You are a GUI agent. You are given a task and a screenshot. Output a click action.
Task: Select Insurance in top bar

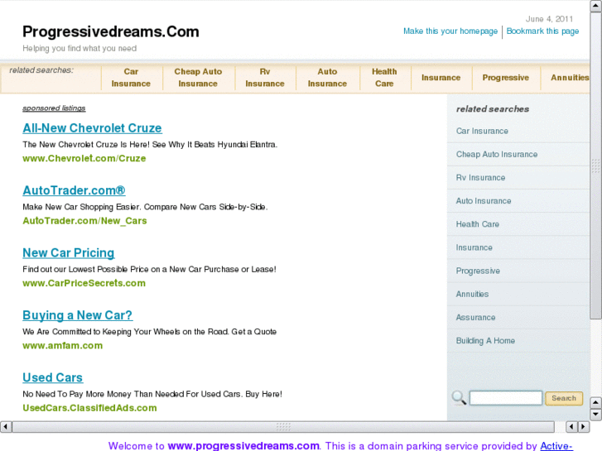click(441, 78)
